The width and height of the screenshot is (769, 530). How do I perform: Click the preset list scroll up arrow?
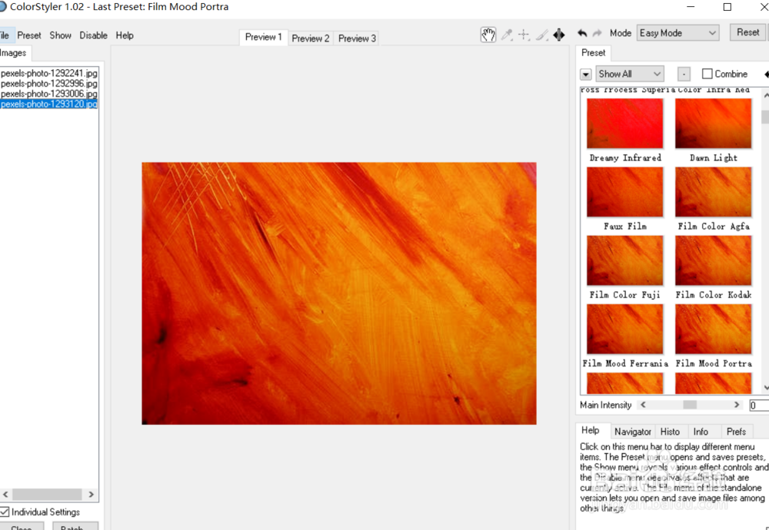tap(766, 95)
